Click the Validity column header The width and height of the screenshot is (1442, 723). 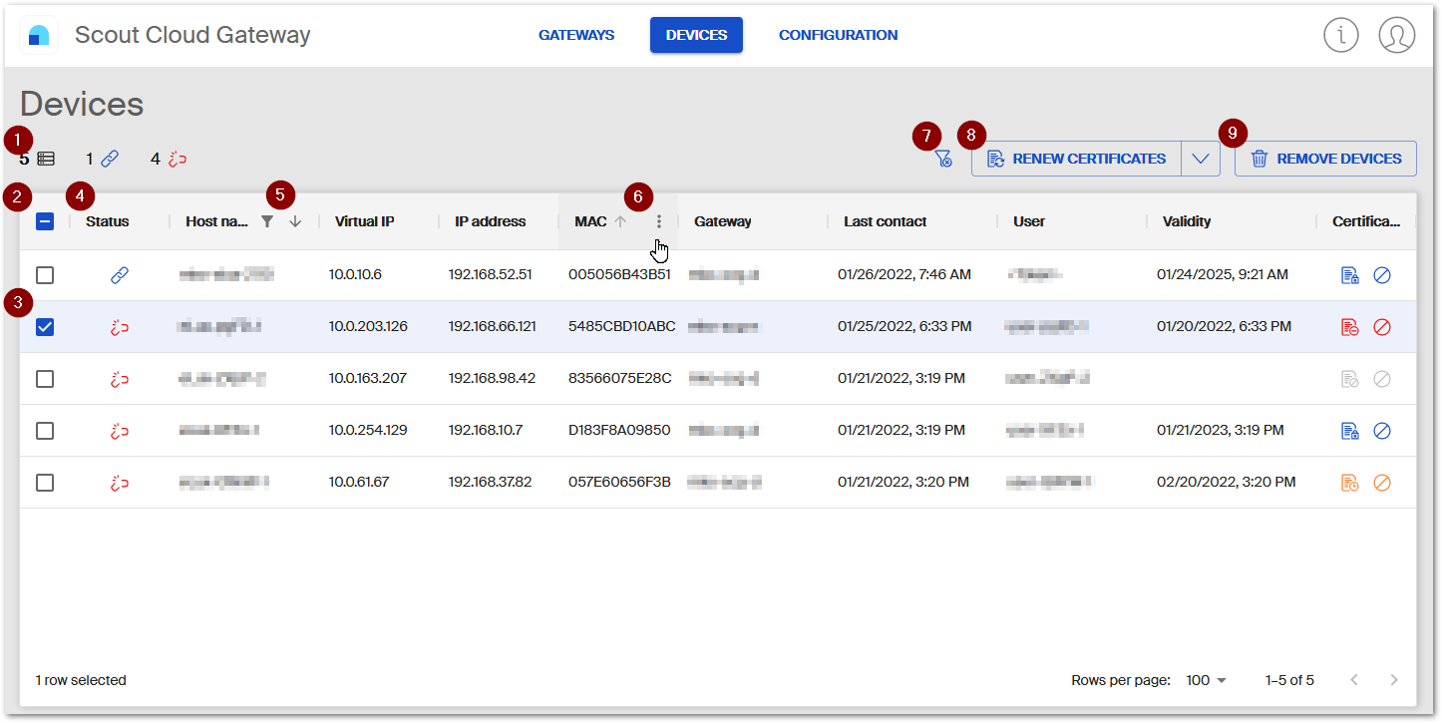point(1187,221)
